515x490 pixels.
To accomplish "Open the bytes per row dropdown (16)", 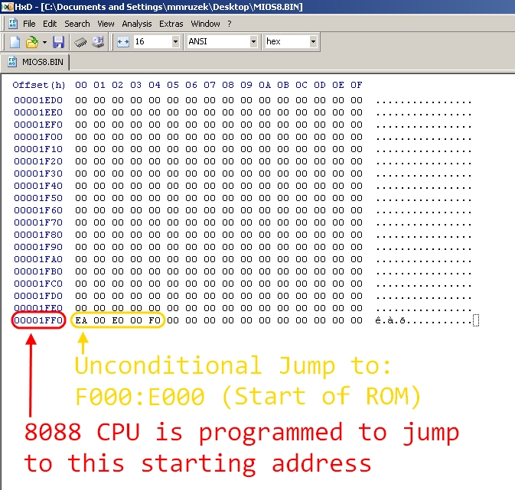I will click(175, 42).
